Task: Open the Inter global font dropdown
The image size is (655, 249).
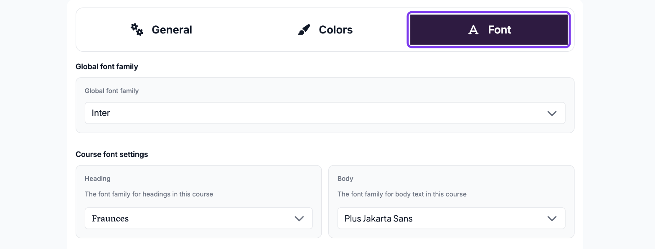Action: [x=325, y=113]
